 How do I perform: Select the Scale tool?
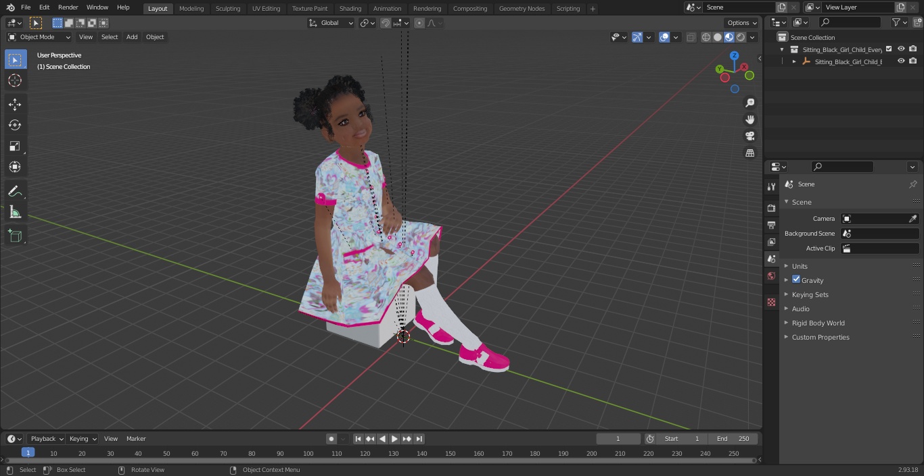15,146
